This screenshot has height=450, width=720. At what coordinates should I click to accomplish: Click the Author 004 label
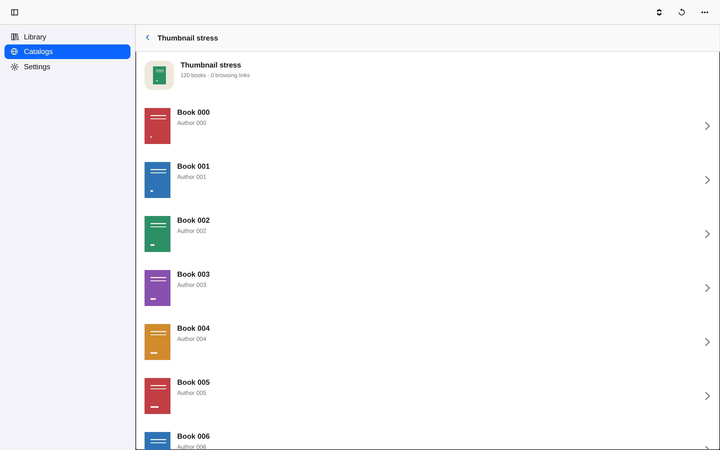(x=192, y=339)
